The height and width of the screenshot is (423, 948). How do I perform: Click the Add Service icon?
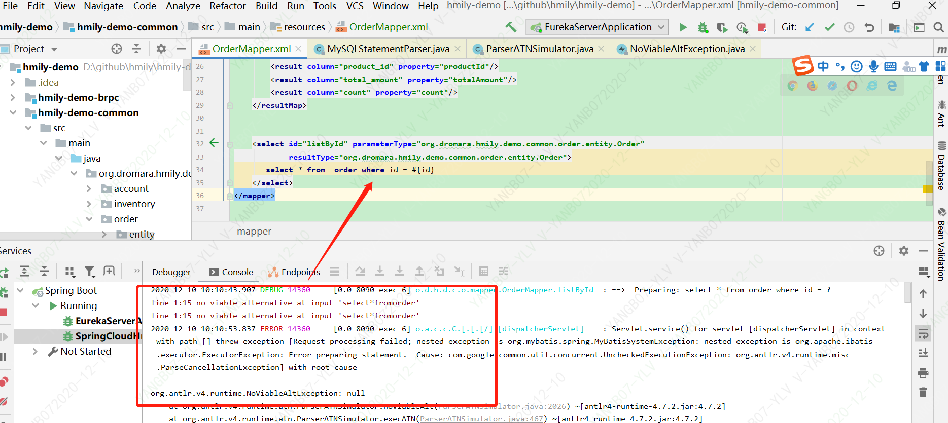(x=109, y=271)
